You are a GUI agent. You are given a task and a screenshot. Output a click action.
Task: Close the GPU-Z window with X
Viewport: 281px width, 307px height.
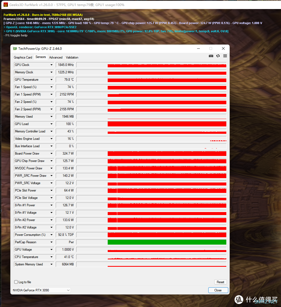(223, 48)
